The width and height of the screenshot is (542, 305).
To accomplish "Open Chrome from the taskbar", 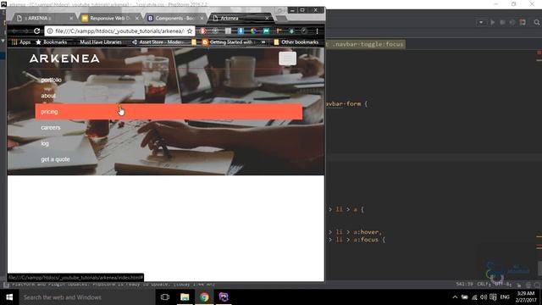I will 204,297.
